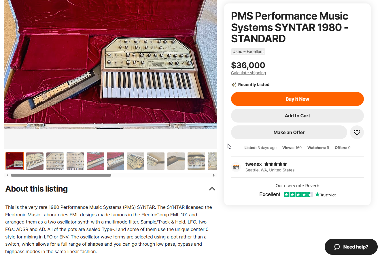Visit seller twenex's shop

point(254,164)
